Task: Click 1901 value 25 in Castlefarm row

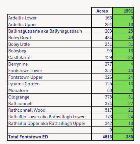Action: (123, 57)
